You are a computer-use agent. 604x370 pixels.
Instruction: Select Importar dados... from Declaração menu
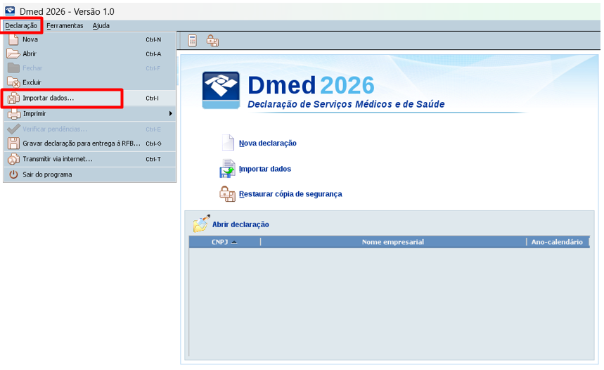click(x=48, y=98)
